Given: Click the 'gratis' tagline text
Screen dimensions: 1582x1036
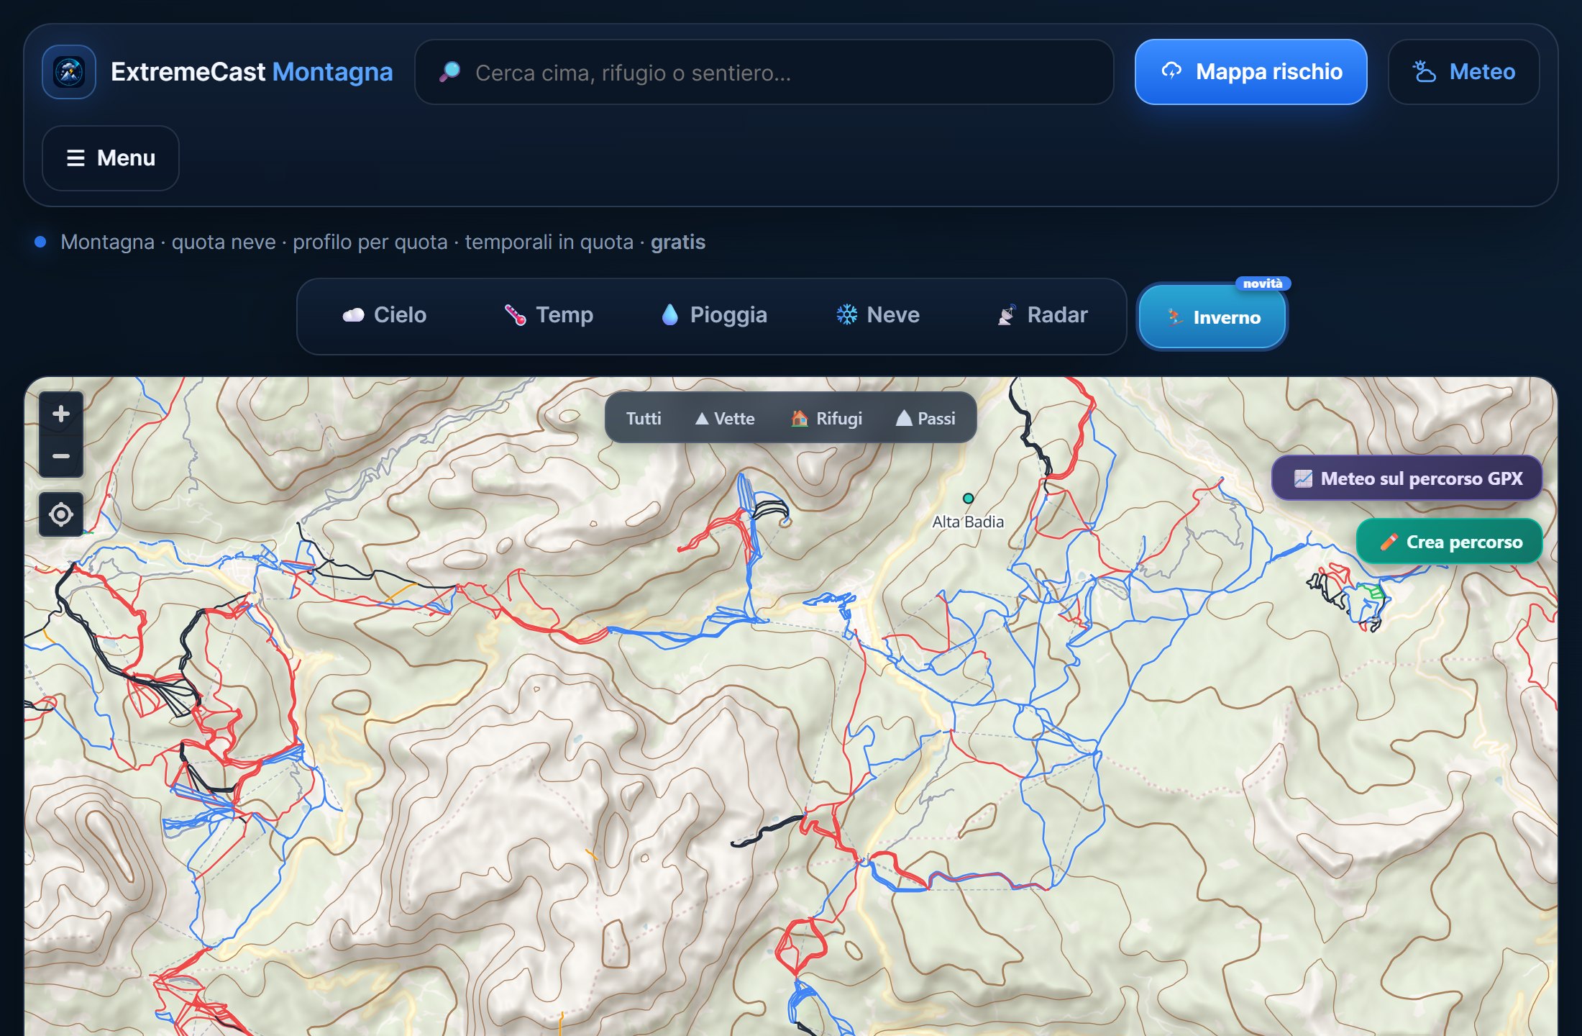Looking at the screenshot, I should pos(678,242).
